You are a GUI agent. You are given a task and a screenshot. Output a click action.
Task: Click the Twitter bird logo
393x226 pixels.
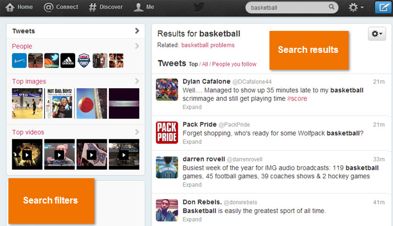pos(199,7)
